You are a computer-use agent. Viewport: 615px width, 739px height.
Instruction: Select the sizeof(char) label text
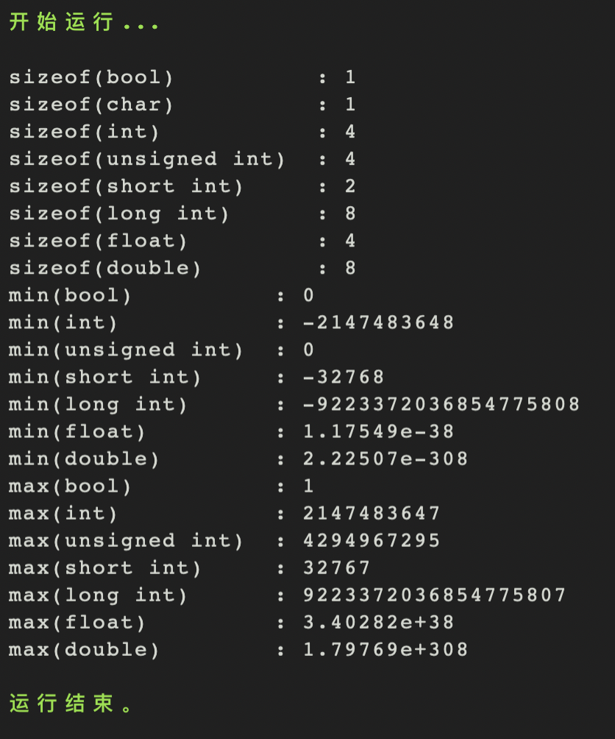[x=91, y=105]
